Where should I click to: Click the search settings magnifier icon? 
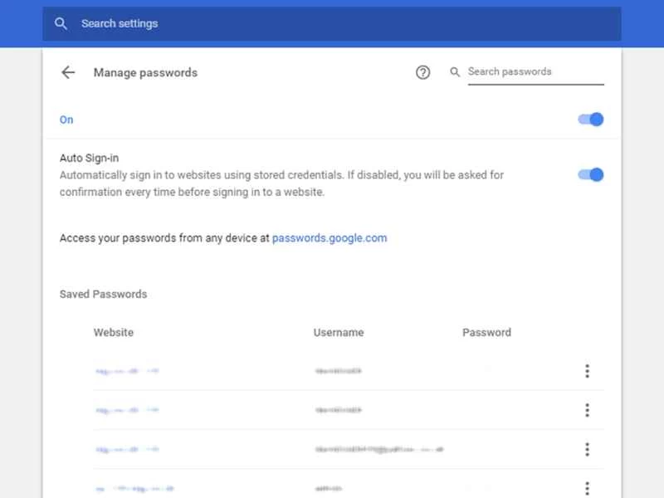61,23
